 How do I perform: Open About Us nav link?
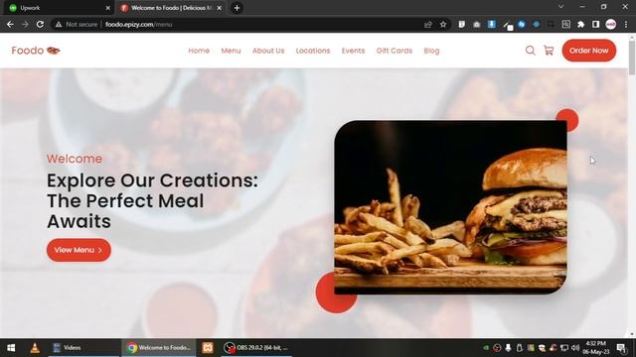pos(268,51)
